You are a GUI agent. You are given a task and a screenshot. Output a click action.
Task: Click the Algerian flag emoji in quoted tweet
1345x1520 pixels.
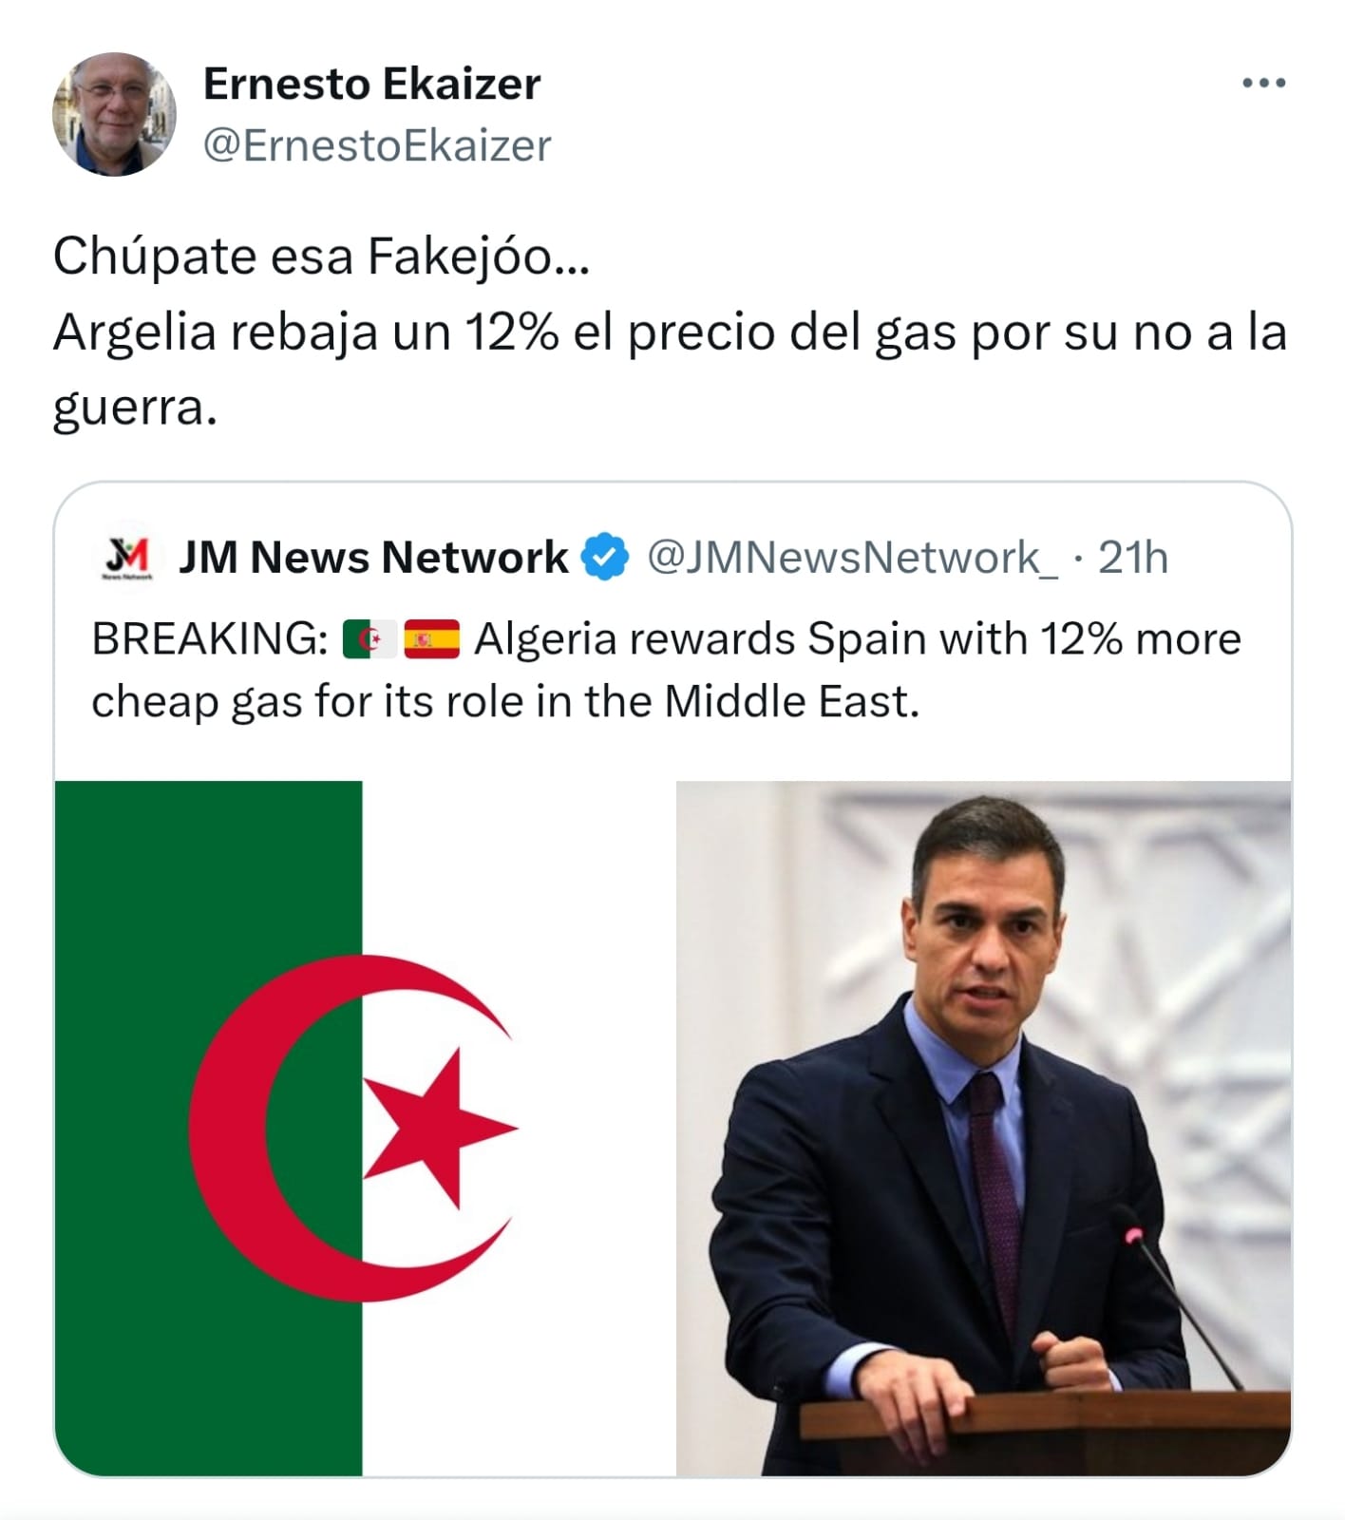click(369, 639)
